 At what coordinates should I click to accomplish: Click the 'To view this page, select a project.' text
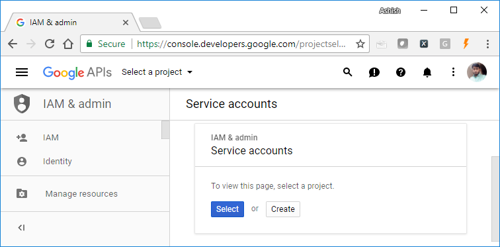tap(272, 186)
